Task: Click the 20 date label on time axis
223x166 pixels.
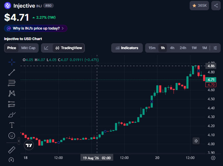Action: [x=157, y=158]
